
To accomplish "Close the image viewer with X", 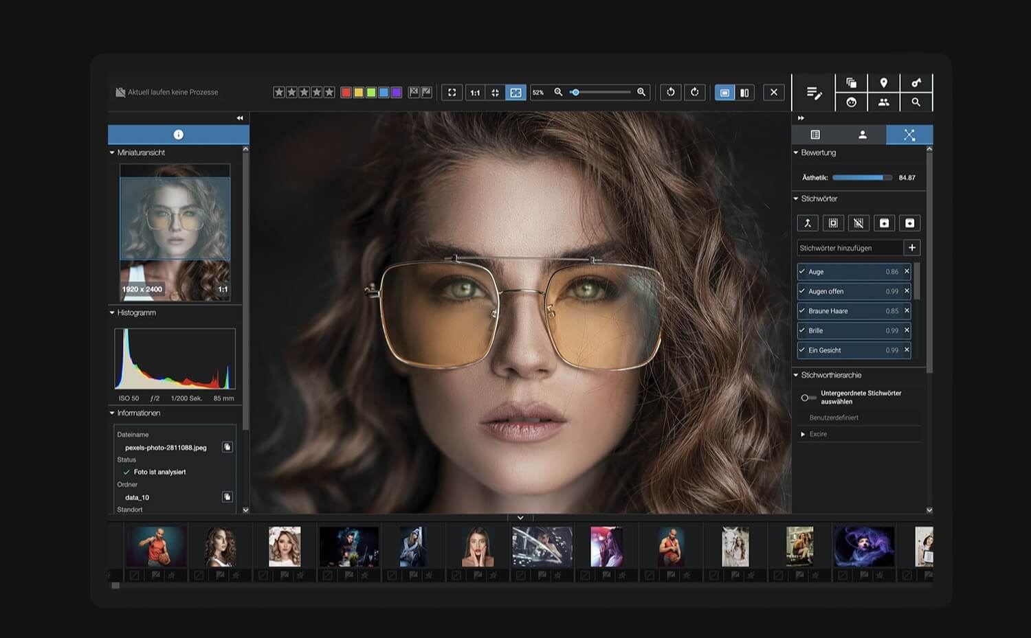I will 774,92.
